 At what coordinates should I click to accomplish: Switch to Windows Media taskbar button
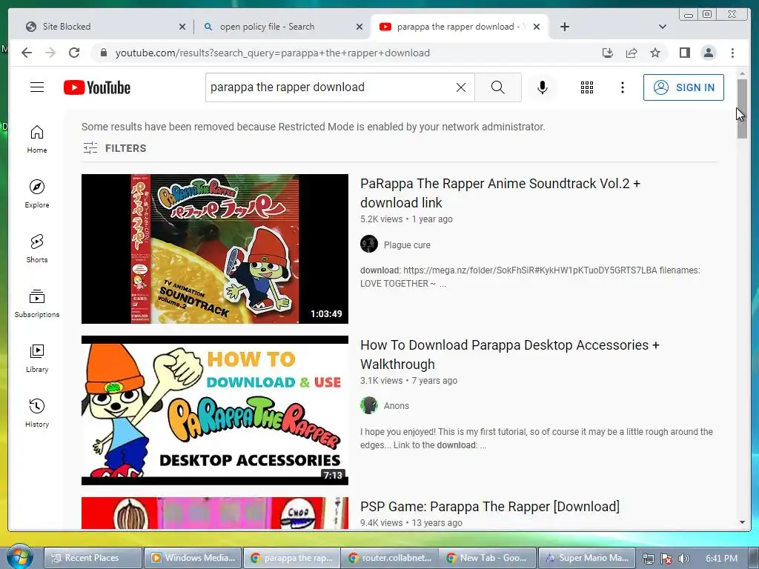(193, 558)
